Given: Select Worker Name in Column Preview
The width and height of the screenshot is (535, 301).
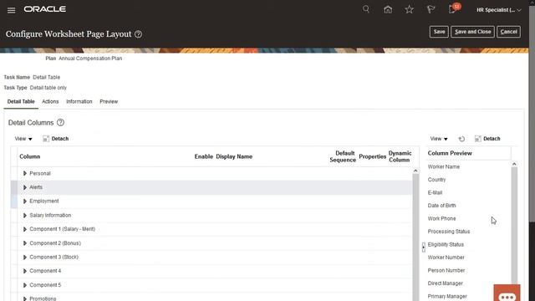Looking at the screenshot, I should (444, 166).
